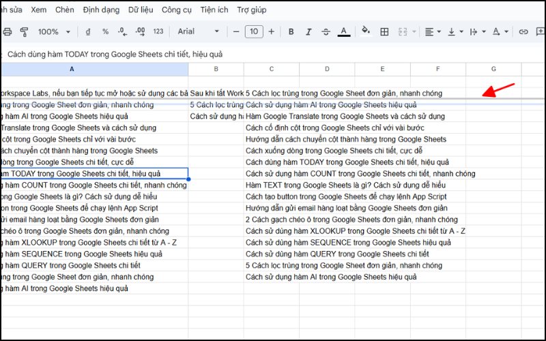This screenshot has height=341, width=546.
Task: Click the insert link icon
Action: coord(523,31)
